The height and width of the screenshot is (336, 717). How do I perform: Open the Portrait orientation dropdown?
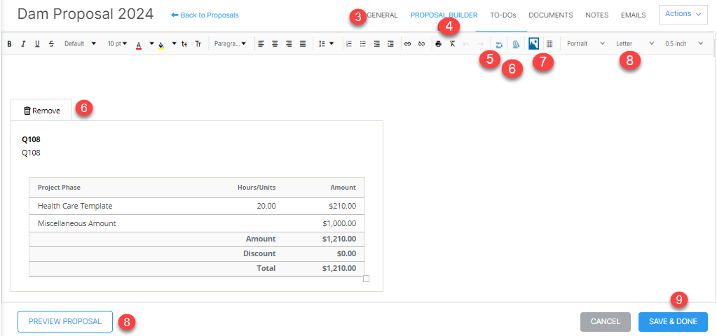coord(586,44)
